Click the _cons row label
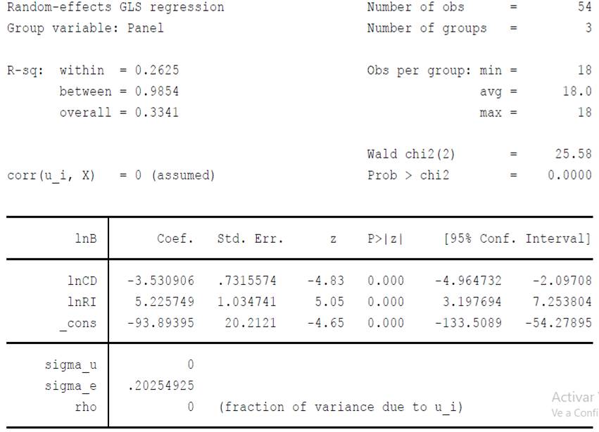 [x=77, y=323]
